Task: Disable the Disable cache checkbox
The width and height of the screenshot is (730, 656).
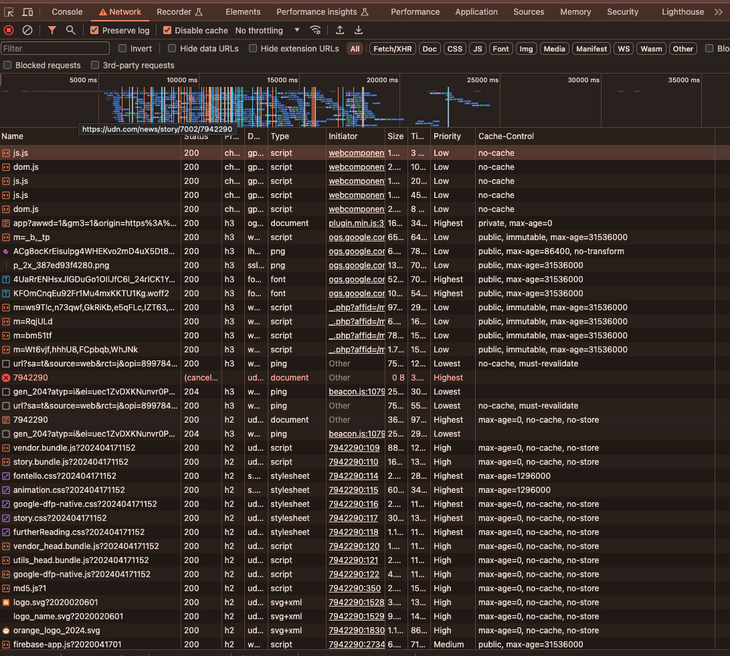Action: (168, 31)
